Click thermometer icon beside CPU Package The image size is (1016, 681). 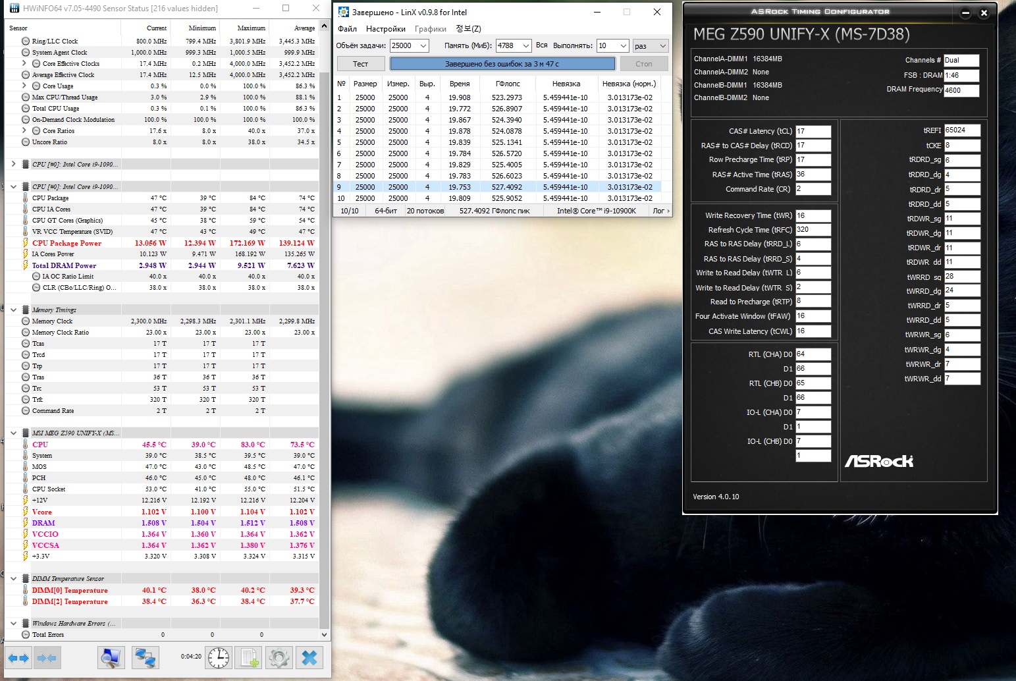tap(26, 198)
